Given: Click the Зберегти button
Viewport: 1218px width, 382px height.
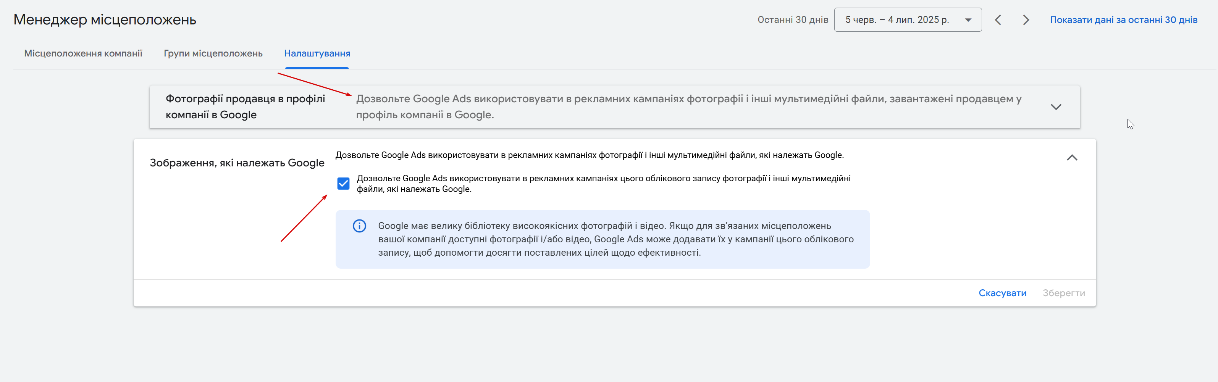Looking at the screenshot, I should coord(1064,293).
